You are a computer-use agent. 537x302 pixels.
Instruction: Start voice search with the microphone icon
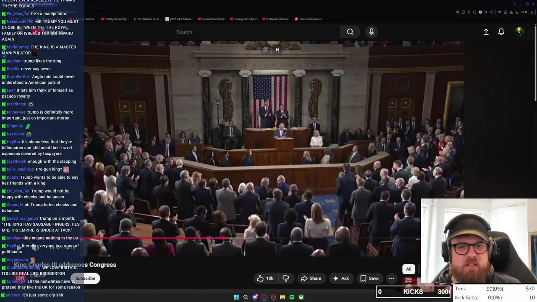(x=371, y=32)
